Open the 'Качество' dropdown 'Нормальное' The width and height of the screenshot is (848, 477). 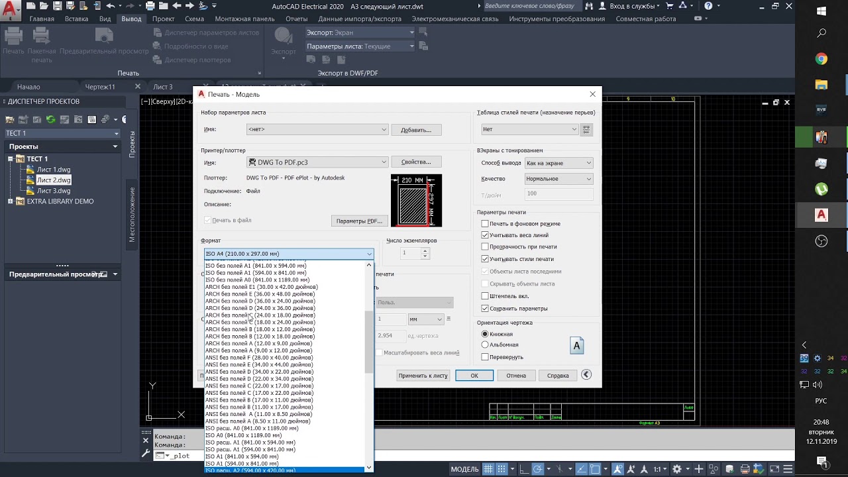tap(558, 179)
